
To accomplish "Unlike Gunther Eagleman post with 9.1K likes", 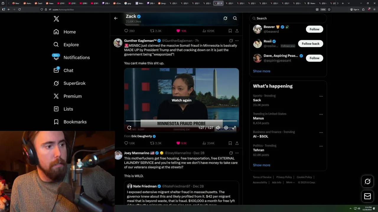I will point(181,143).
